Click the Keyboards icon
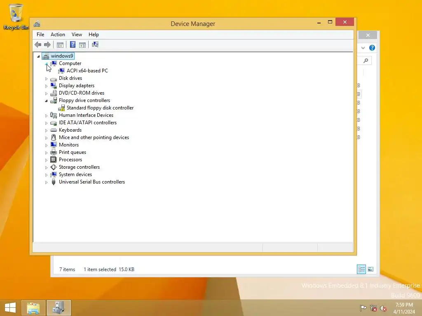Viewport: 422px width, 316px height. [x=54, y=130]
